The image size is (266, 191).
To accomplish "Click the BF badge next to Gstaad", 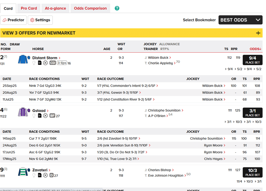I will [52, 116].
